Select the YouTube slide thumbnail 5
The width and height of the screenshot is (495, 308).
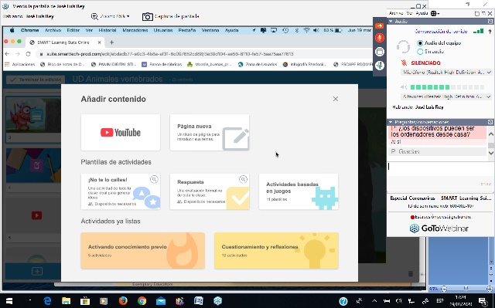(x=33, y=215)
